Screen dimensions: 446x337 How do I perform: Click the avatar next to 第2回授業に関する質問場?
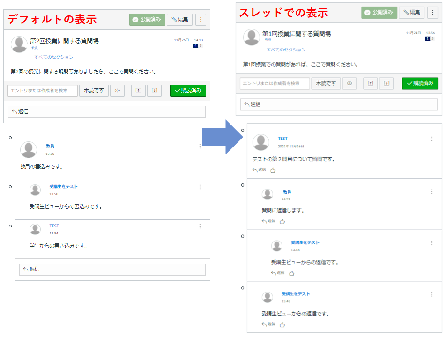19,44
